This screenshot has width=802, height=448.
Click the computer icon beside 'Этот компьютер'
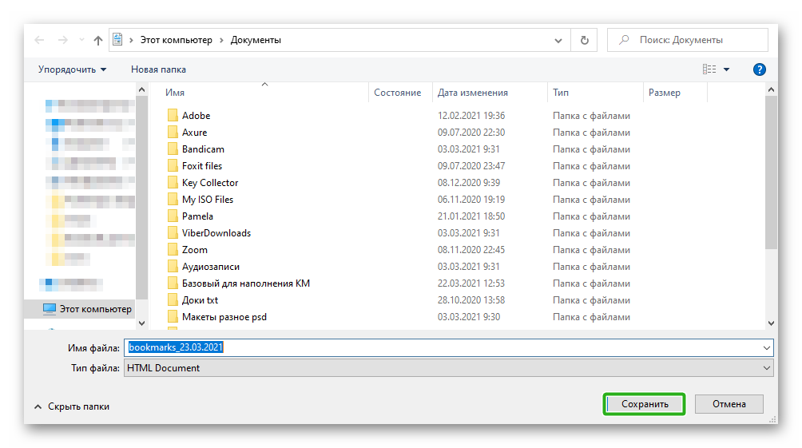(49, 309)
